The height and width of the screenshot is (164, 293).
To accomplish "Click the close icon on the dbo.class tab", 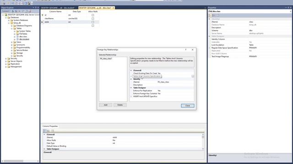I will pos(113,8).
